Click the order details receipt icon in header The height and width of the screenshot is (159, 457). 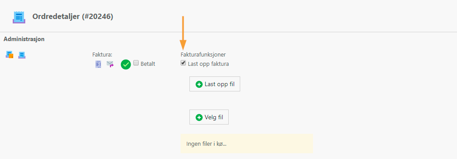point(19,17)
